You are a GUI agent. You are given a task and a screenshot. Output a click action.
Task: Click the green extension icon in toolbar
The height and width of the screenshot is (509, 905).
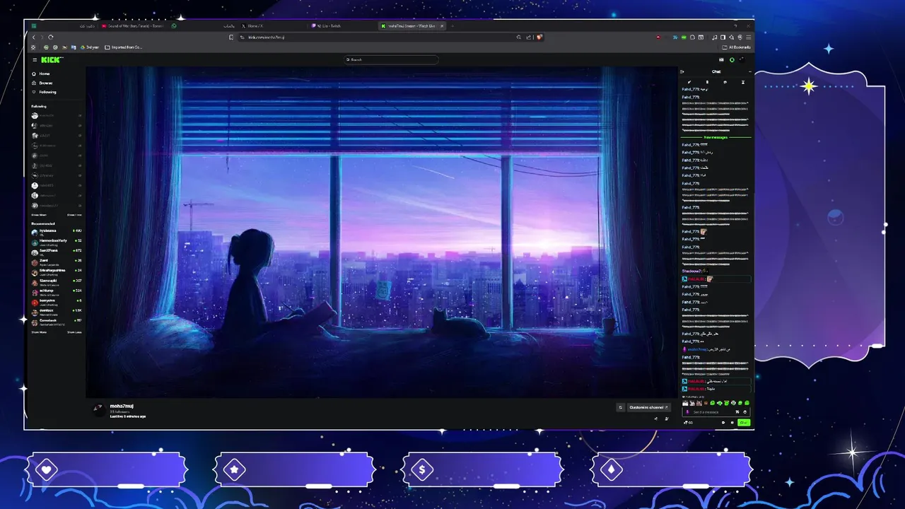coord(684,37)
